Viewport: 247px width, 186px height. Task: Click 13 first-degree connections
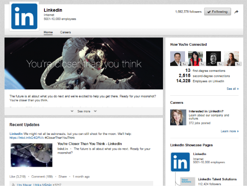[205, 71]
